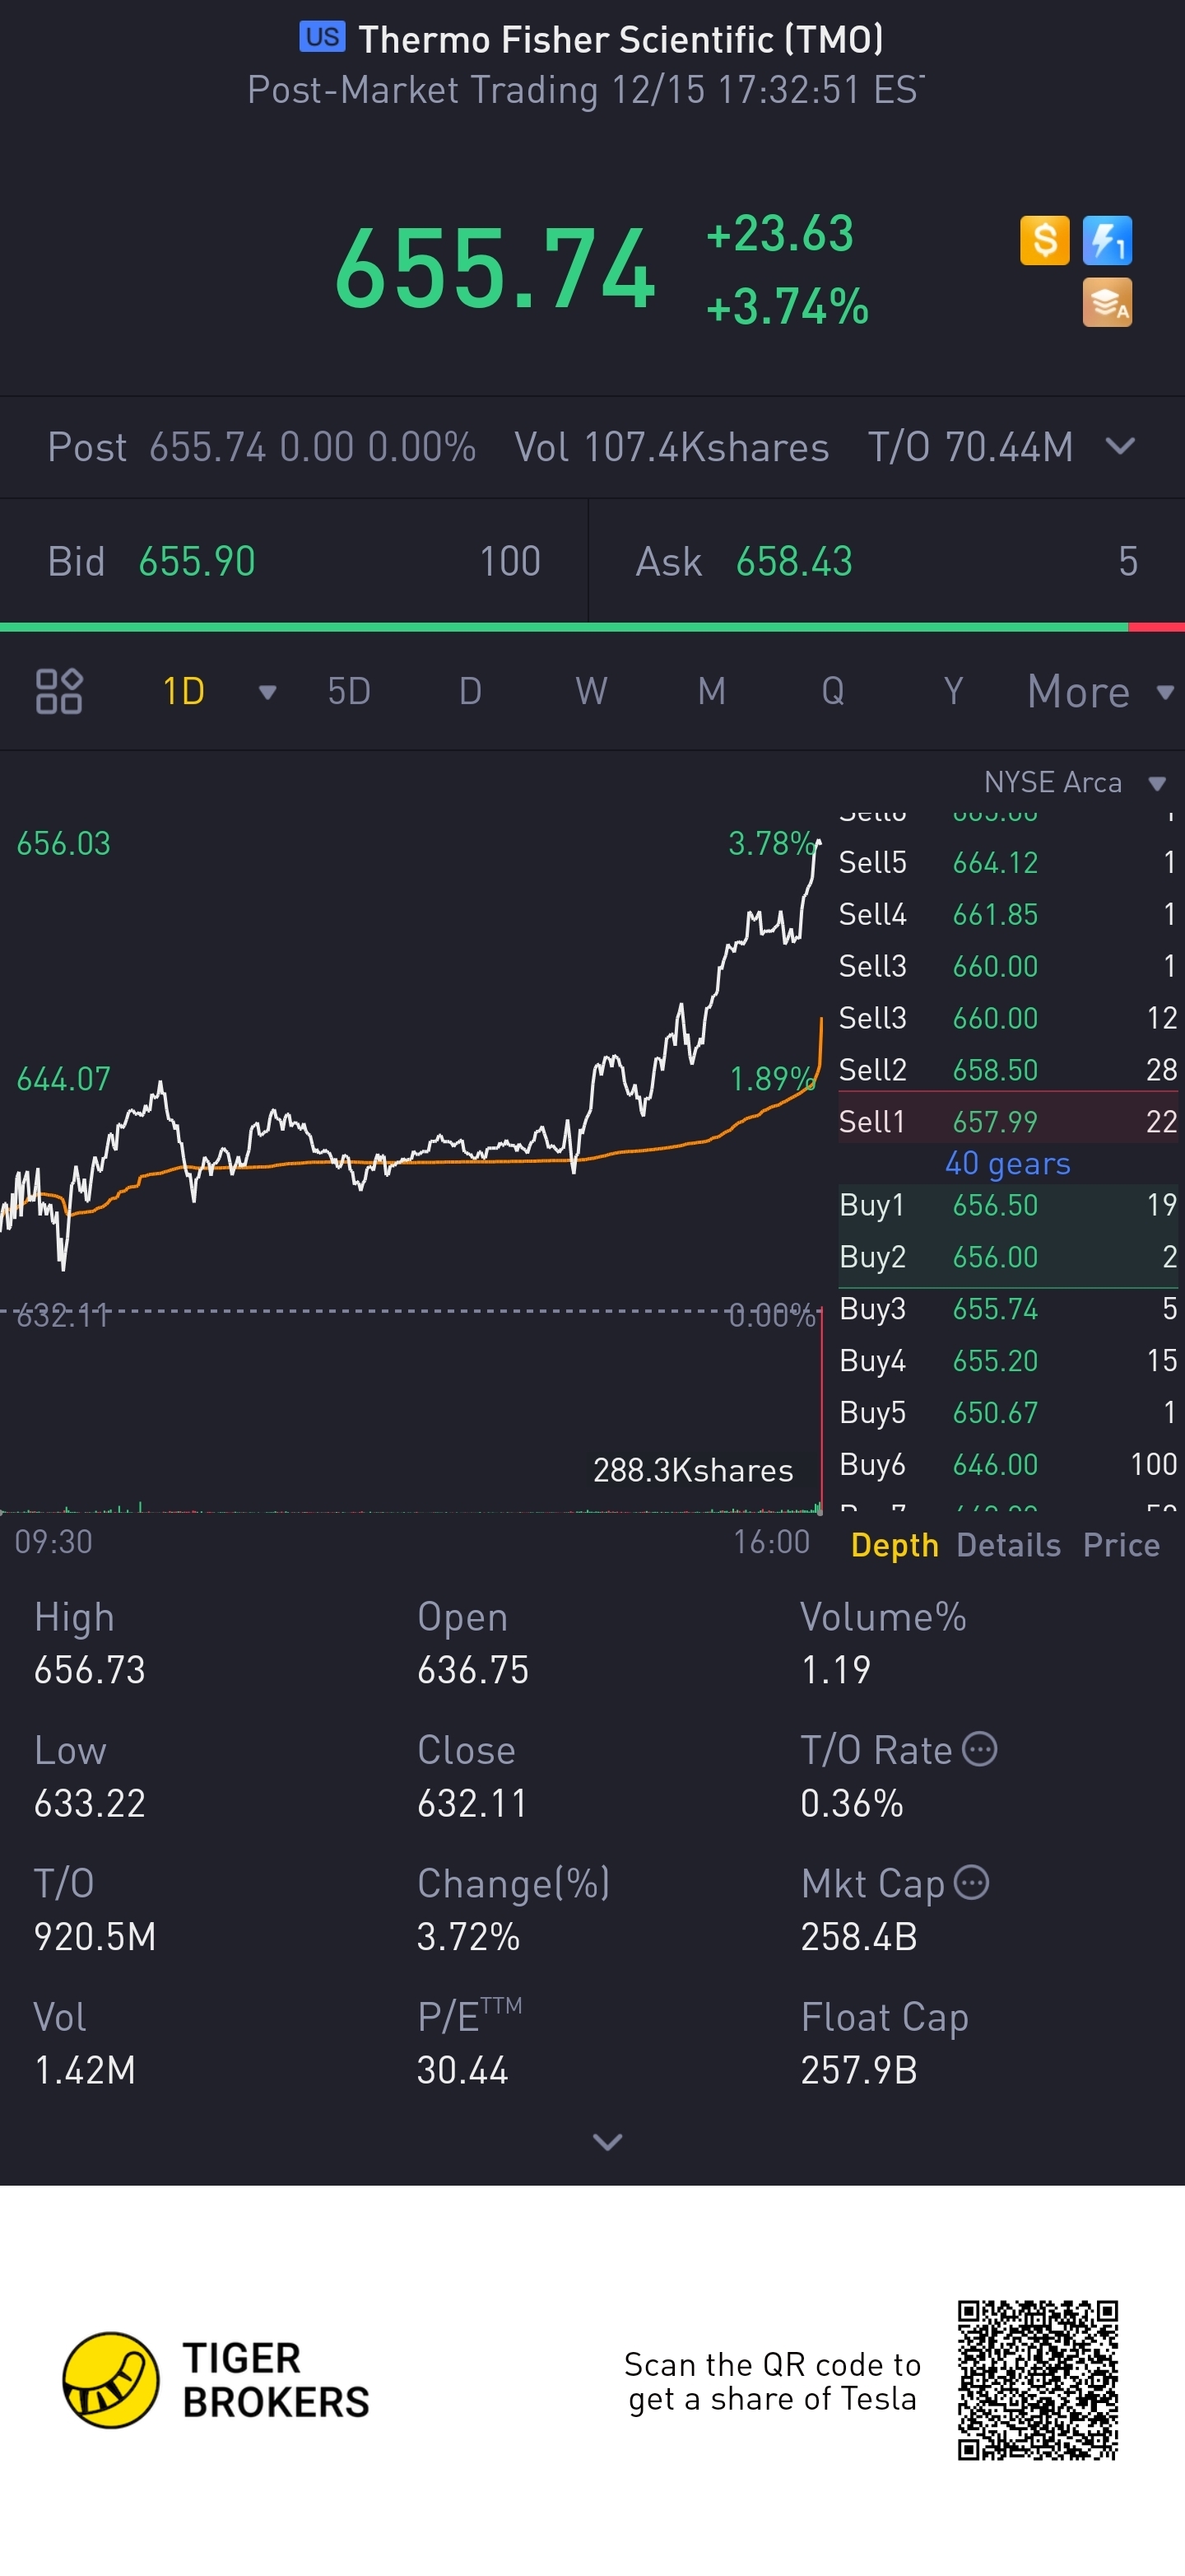1185x2576 pixels.
Task: Tap the Mkt Cap info icon
Action: 971,1882
